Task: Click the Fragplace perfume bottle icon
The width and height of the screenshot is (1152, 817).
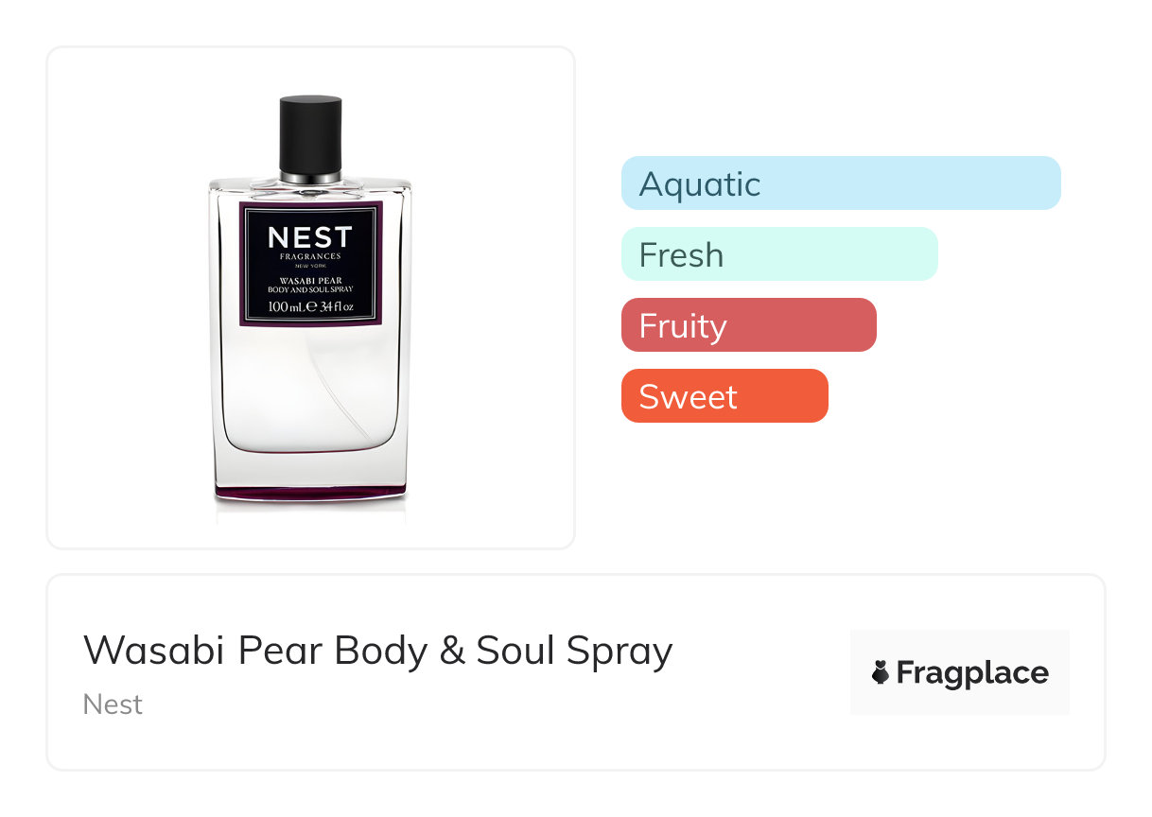Action: click(x=881, y=672)
